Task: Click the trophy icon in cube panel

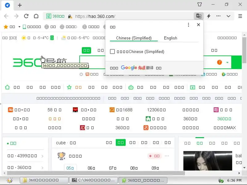Action: click(x=61, y=156)
